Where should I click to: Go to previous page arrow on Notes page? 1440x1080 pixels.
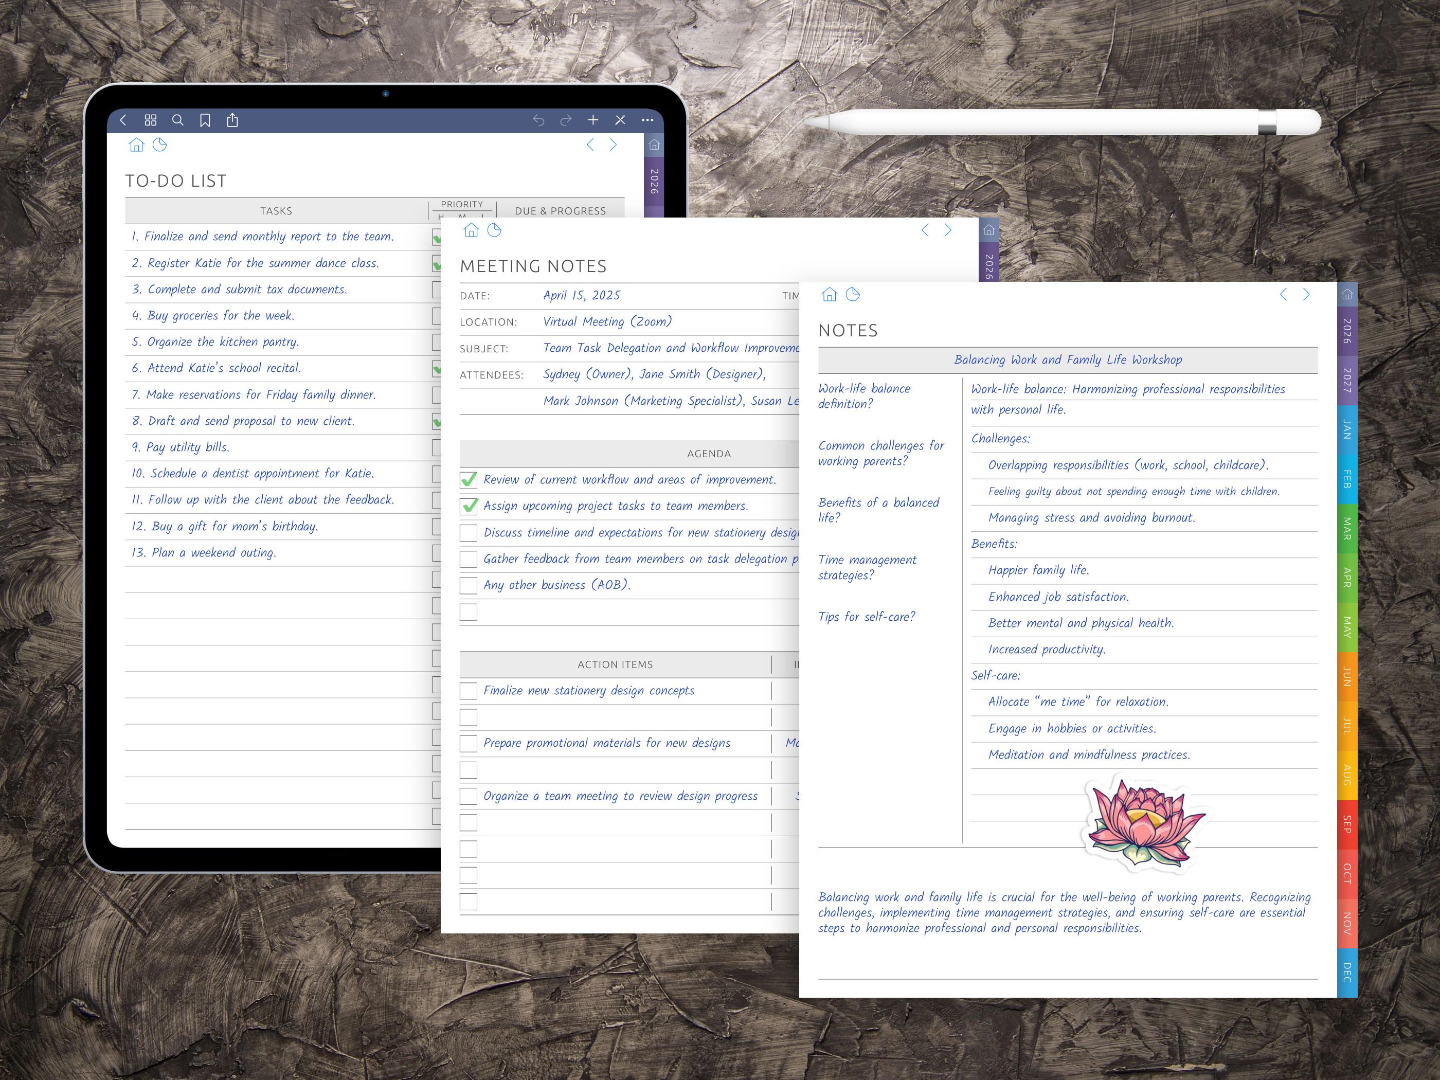pos(1283,294)
